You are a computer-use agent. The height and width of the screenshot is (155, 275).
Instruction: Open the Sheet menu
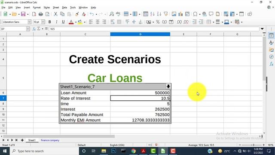pos(56,8)
